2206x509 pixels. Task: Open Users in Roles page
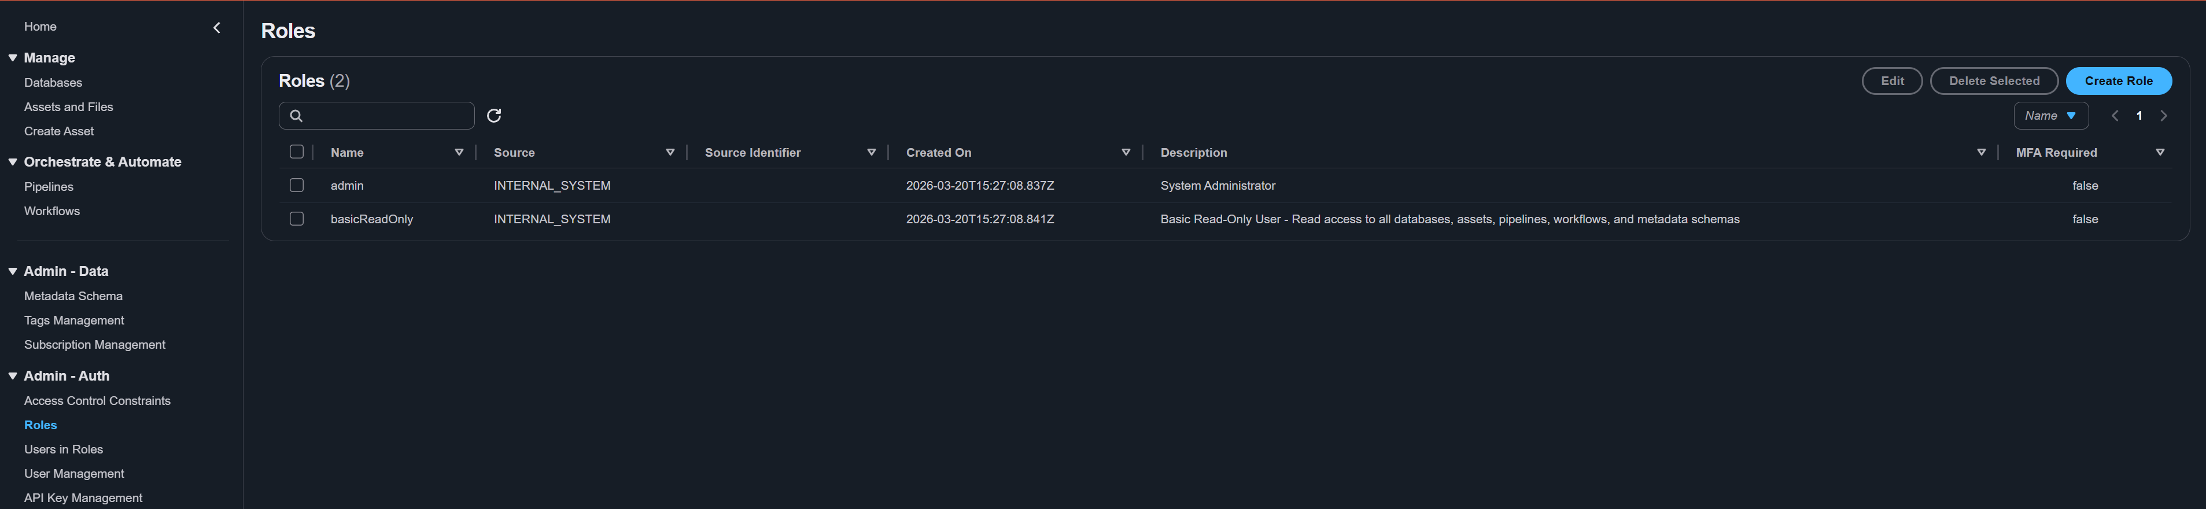pos(64,449)
